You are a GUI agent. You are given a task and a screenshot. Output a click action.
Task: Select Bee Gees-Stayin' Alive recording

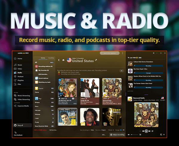[x=146, y=71]
